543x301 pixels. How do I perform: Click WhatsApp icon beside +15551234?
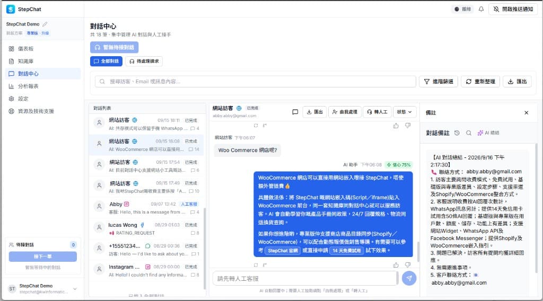coord(147,246)
